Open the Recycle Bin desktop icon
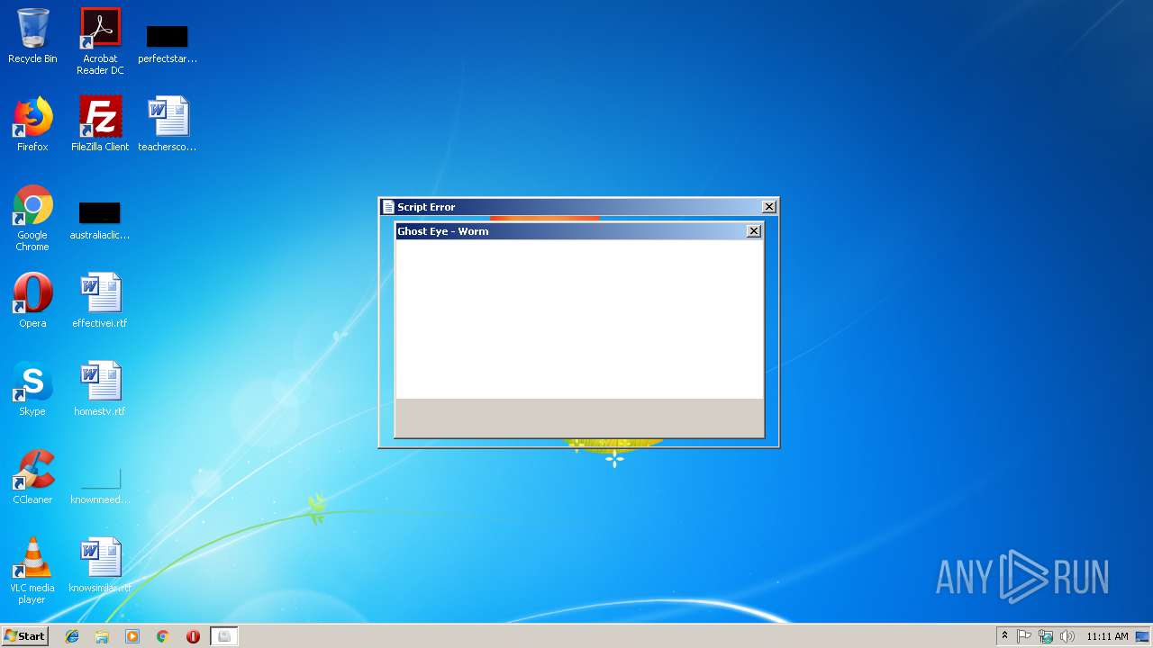Screen dimensions: 1153x648 [x=32, y=36]
